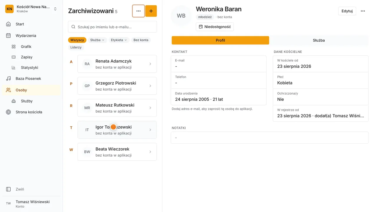Select Mateusz Rutkowski in the list
Image resolution: width=377 pixels, height=212 pixels.
click(117, 108)
